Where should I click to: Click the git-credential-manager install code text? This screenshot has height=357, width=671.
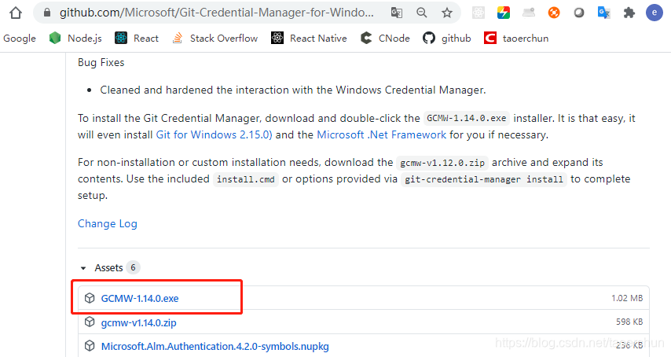484,179
